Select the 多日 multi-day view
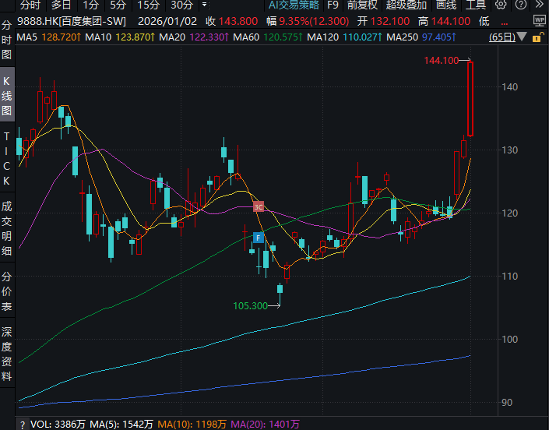The height and width of the screenshot is (430, 549). 62,5
